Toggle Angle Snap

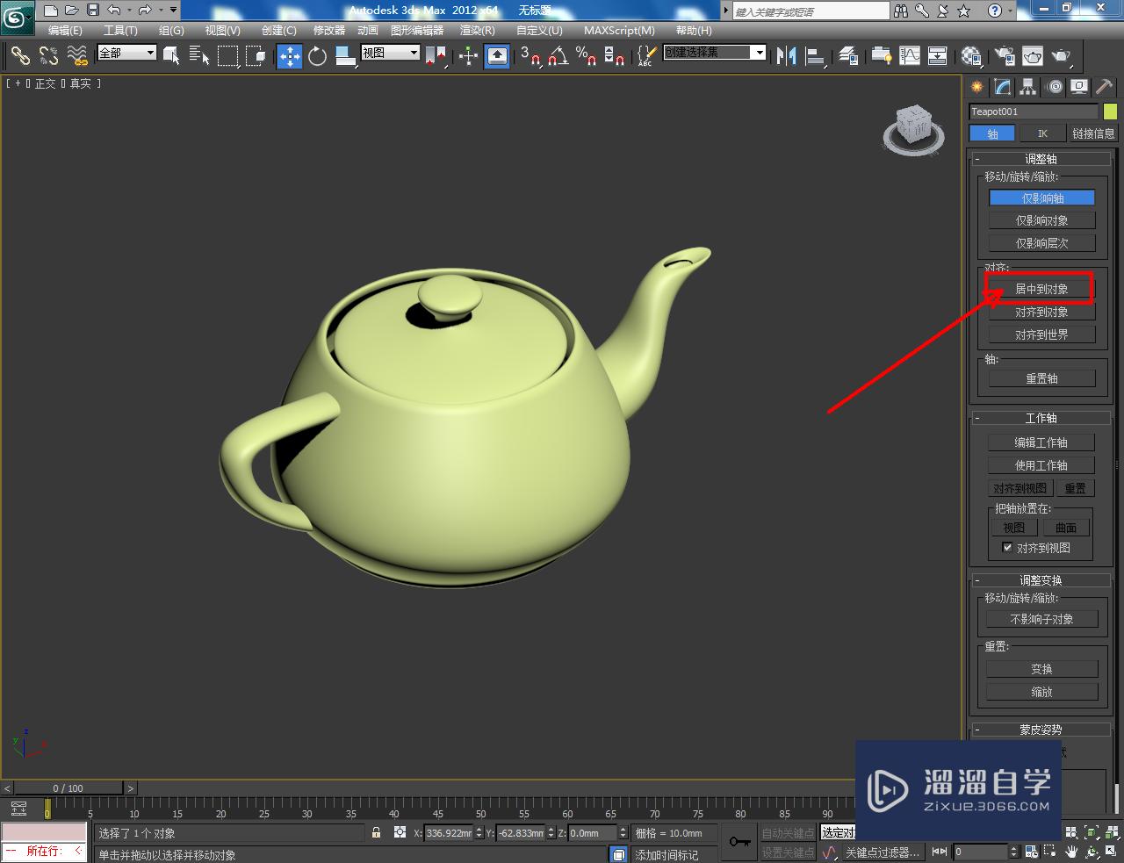point(558,56)
